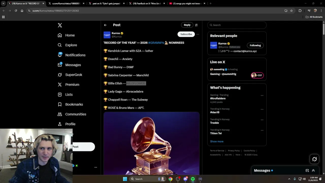The height and width of the screenshot is (183, 325).
Task: Click taskbar volume icon
Action: coord(304,179)
